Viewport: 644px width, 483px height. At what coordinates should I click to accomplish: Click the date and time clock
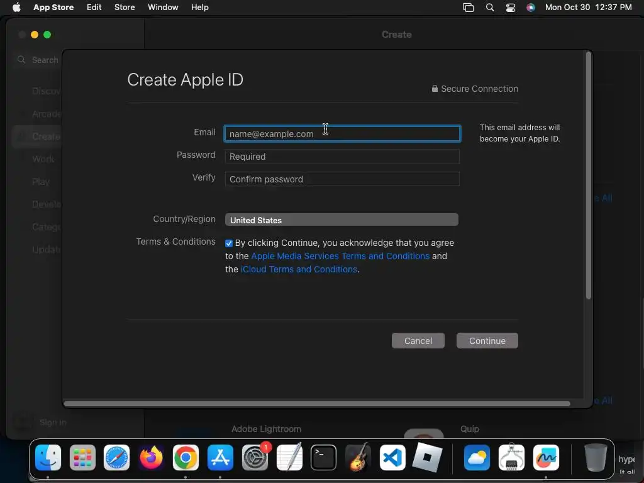[x=588, y=7]
